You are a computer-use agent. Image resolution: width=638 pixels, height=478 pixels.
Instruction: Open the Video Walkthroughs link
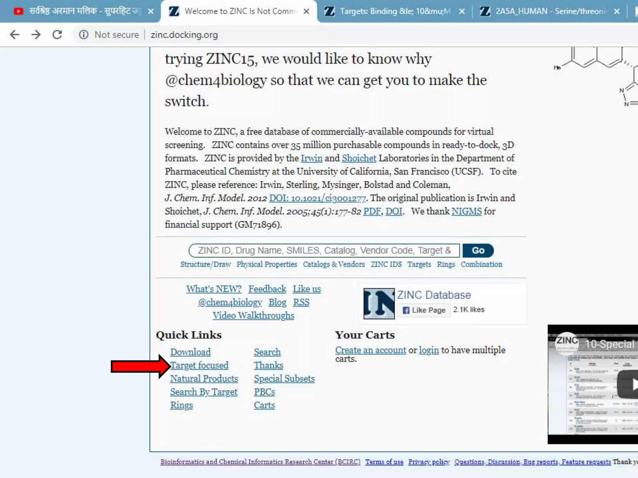click(x=253, y=316)
